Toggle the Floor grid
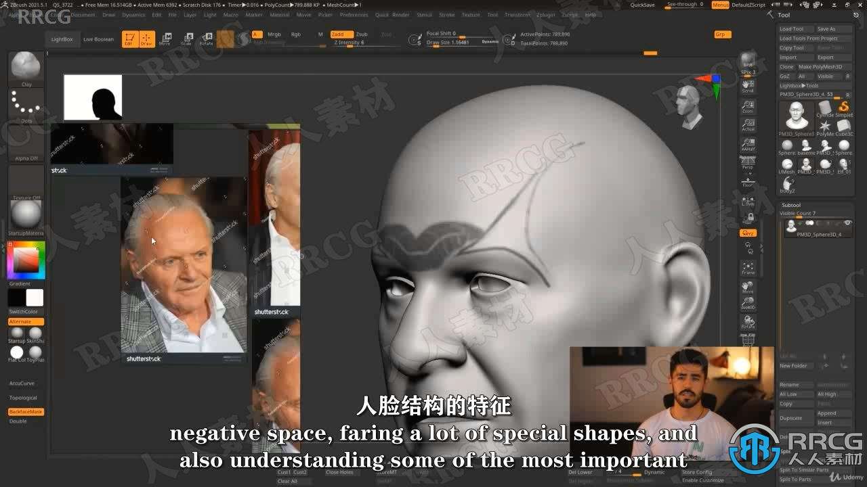The height and width of the screenshot is (487, 867). (x=748, y=181)
